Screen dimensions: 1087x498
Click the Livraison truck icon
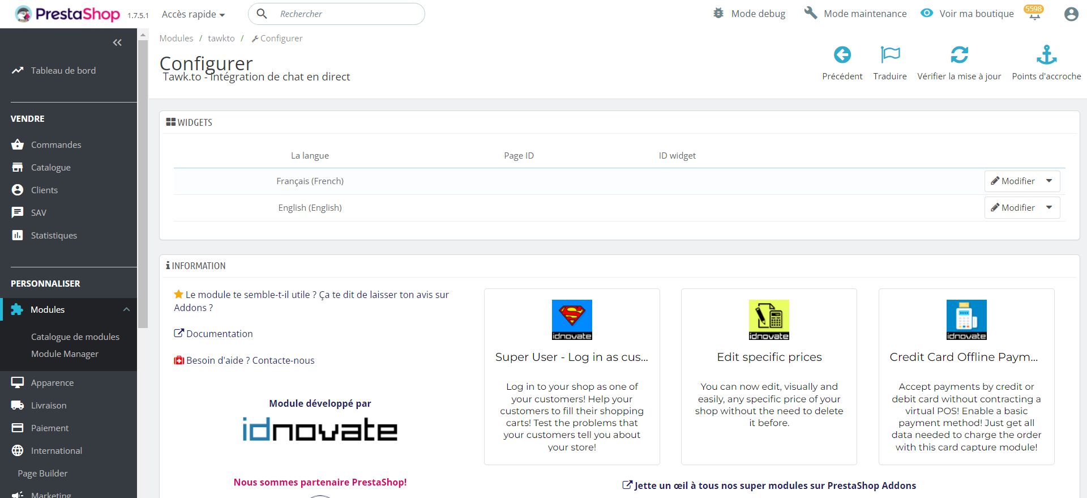[x=18, y=405]
